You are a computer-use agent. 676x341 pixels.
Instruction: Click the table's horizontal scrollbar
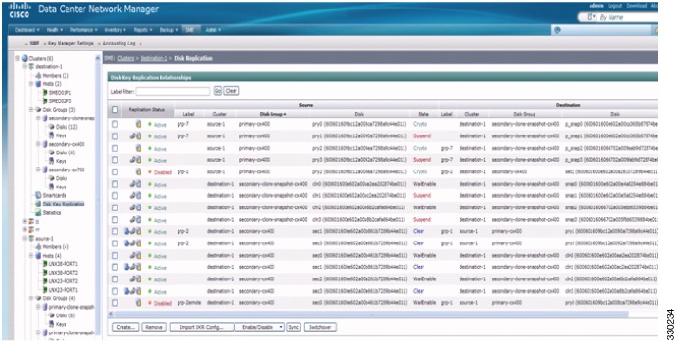[371, 314]
